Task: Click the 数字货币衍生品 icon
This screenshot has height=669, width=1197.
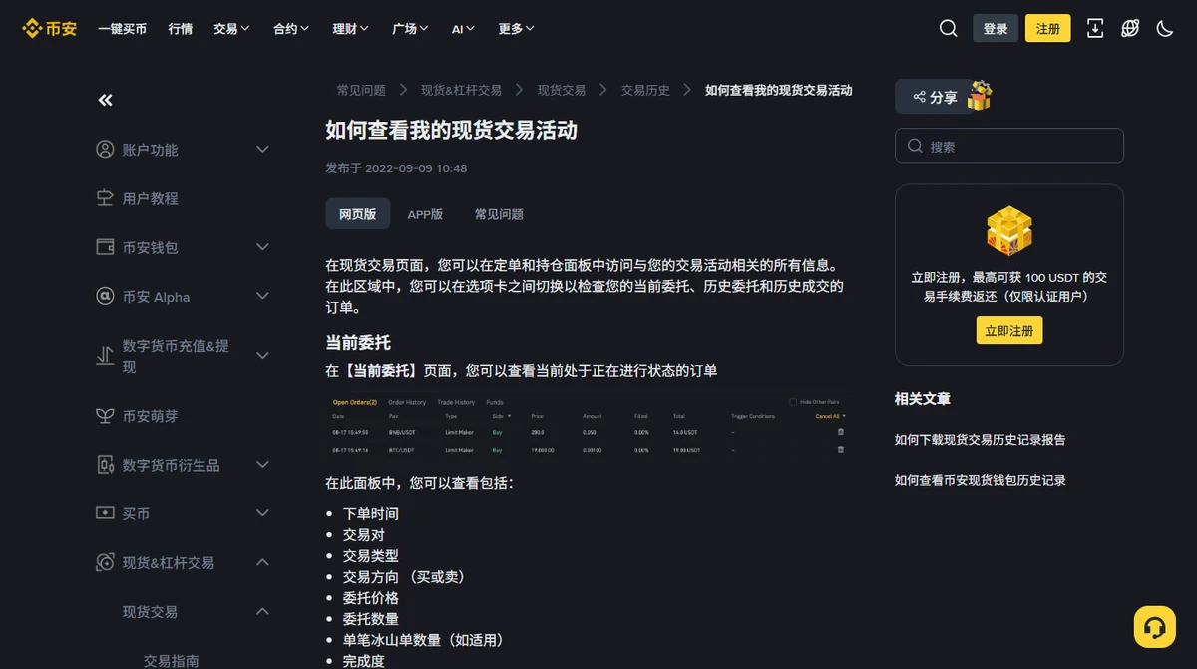Action: click(x=105, y=465)
